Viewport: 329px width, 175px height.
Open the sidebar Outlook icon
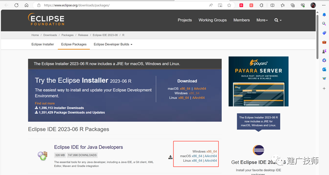coord(324,69)
